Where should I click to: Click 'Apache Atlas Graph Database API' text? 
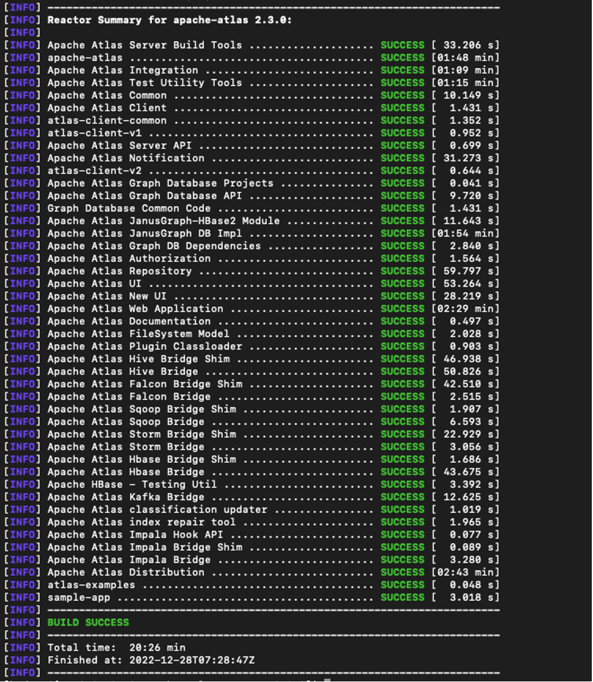[144, 196]
